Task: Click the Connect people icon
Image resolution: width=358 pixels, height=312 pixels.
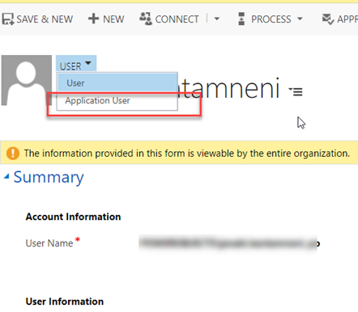Action: (x=146, y=19)
